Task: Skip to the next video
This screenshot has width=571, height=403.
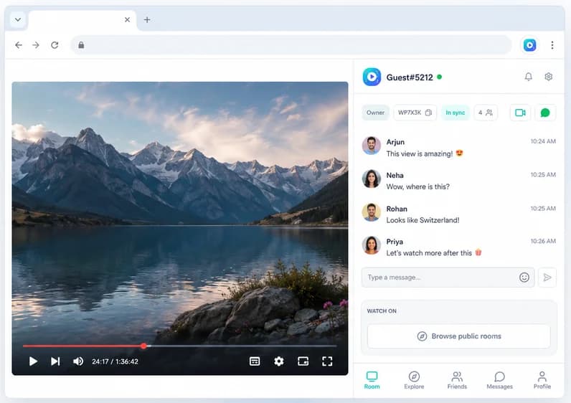Action: [55, 361]
